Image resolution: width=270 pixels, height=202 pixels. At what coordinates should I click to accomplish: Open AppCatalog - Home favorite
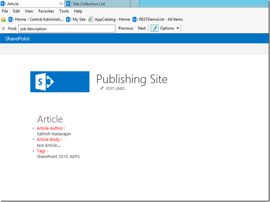click(109, 19)
